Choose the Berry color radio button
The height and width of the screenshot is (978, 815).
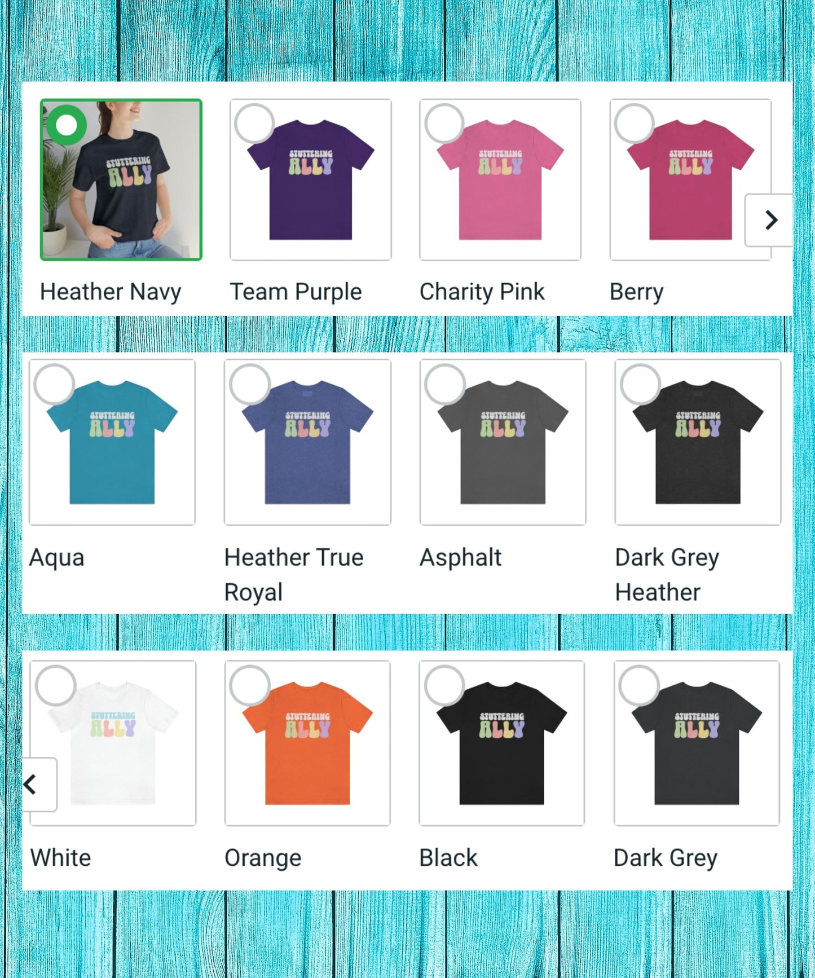pyautogui.click(x=635, y=124)
